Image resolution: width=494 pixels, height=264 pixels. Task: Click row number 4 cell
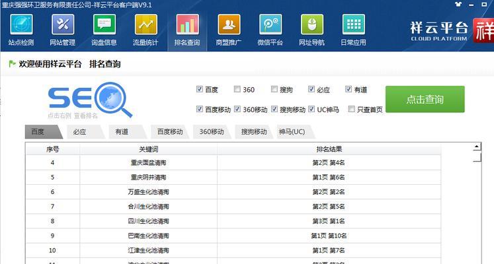click(x=53, y=163)
